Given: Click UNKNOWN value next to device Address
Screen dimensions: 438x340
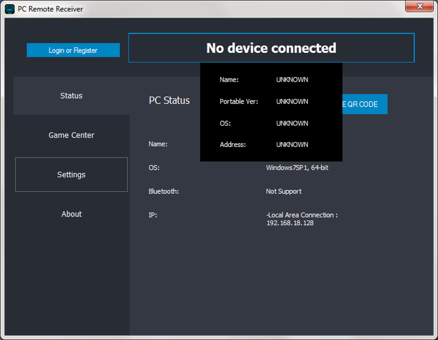Looking at the screenshot, I should (x=292, y=145).
